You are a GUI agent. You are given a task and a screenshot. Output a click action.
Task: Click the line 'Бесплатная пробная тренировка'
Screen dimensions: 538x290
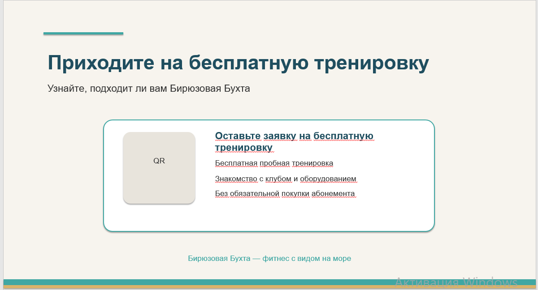(274, 163)
